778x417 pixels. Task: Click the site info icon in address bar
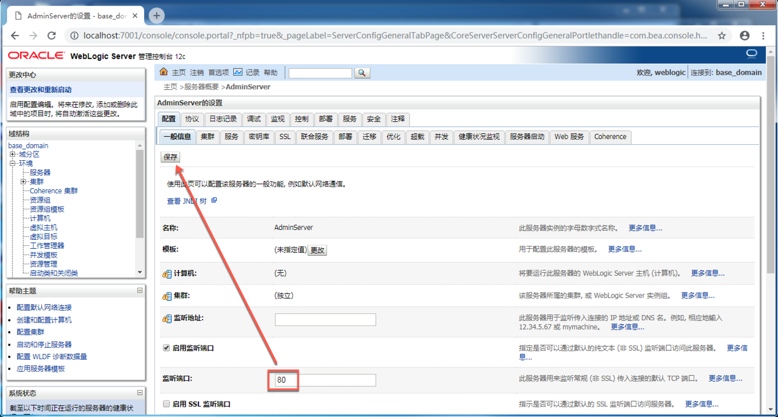tap(74, 35)
